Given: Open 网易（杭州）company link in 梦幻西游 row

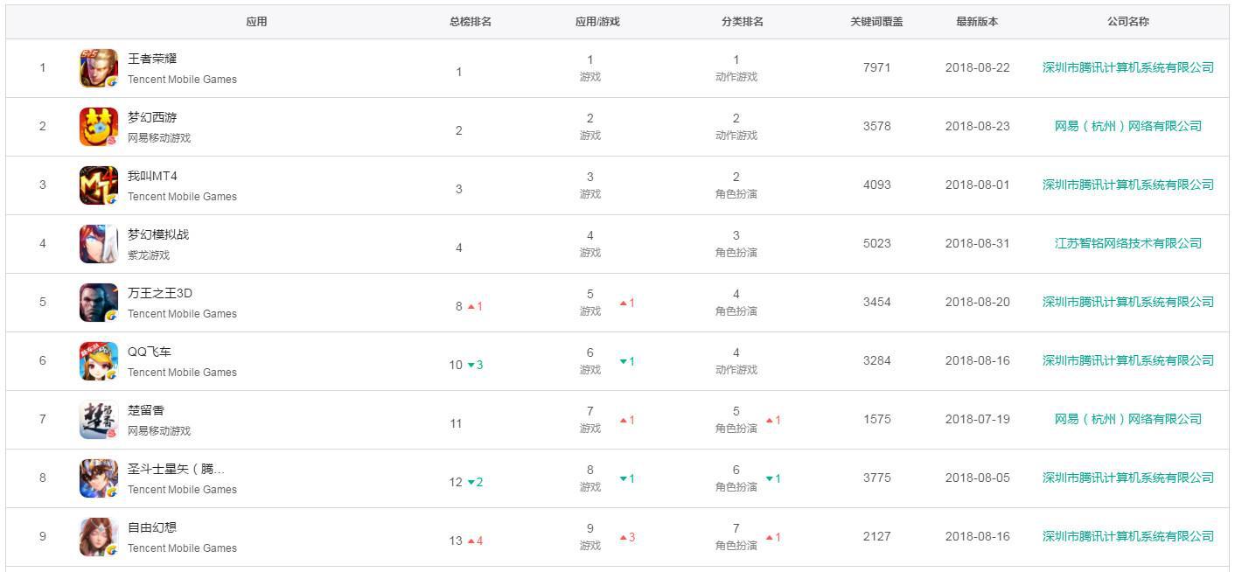Looking at the screenshot, I should click(x=1128, y=126).
